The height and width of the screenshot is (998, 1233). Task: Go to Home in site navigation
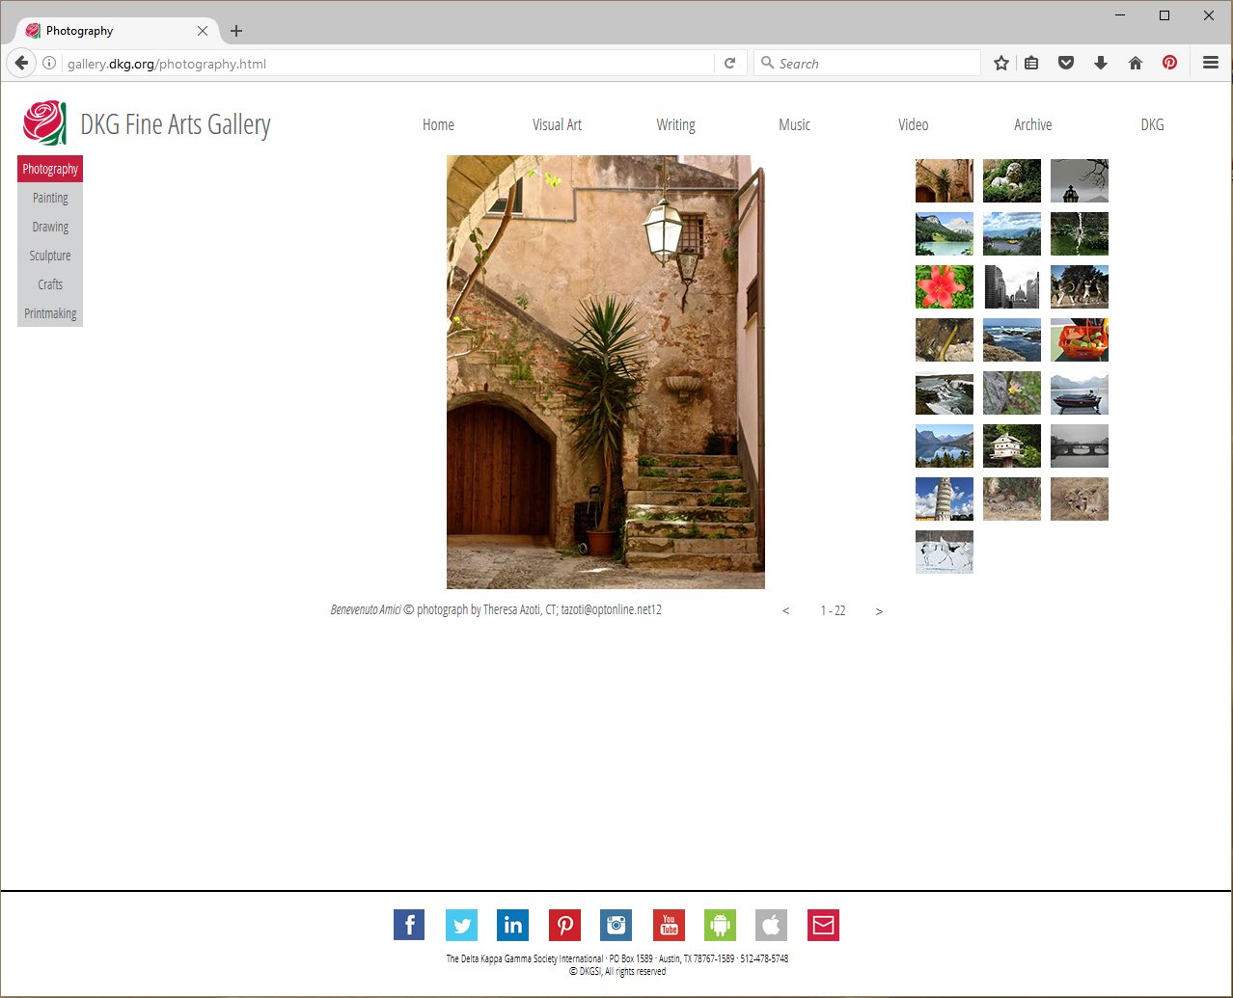click(438, 124)
